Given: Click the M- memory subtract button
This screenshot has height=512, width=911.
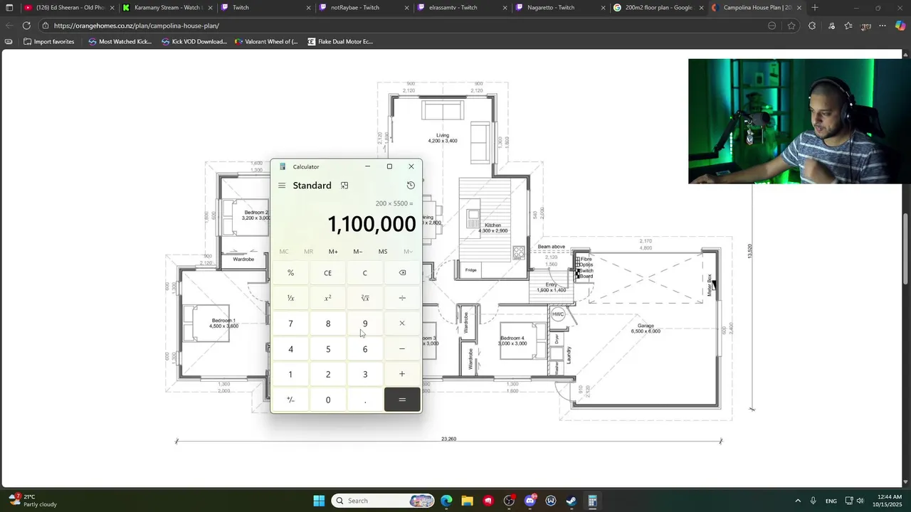Looking at the screenshot, I should tap(358, 252).
